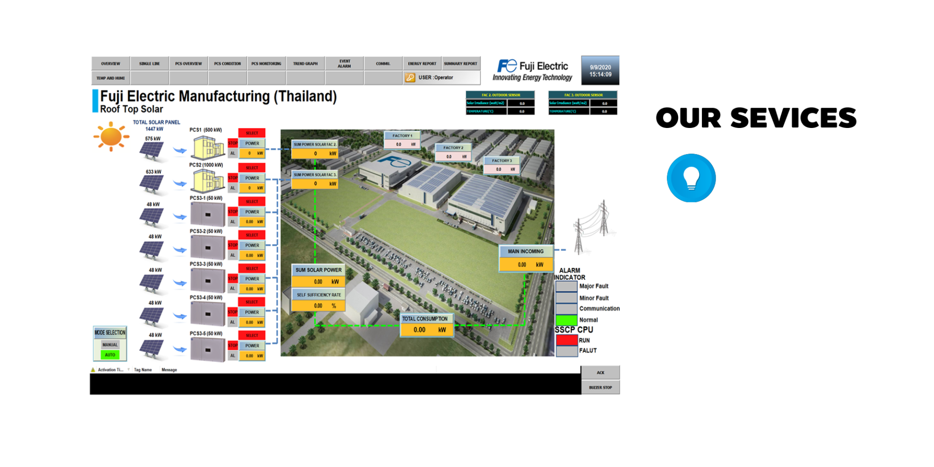Click SELECT button for PCS3-3
Screen dimensions: 934x467
[251, 269]
